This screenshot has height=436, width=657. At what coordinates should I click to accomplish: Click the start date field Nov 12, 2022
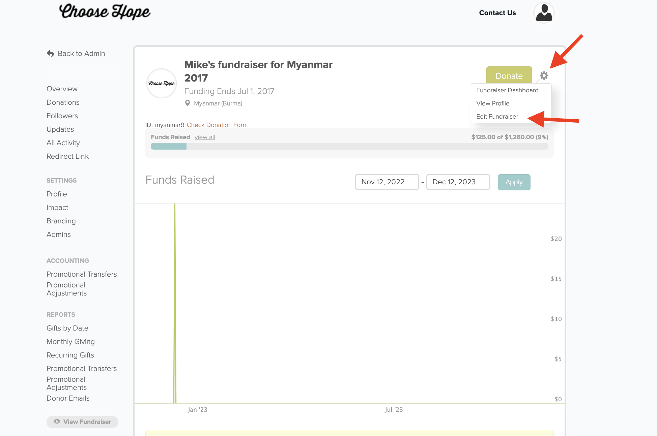(387, 182)
